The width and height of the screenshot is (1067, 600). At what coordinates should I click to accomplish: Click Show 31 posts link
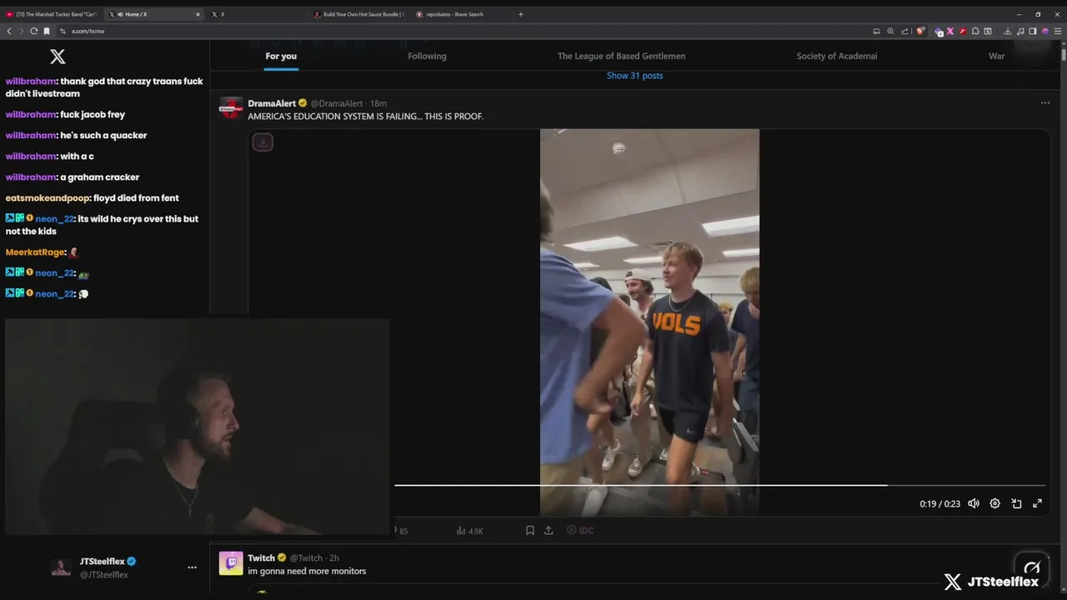pyautogui.click(x=634, y=75)
